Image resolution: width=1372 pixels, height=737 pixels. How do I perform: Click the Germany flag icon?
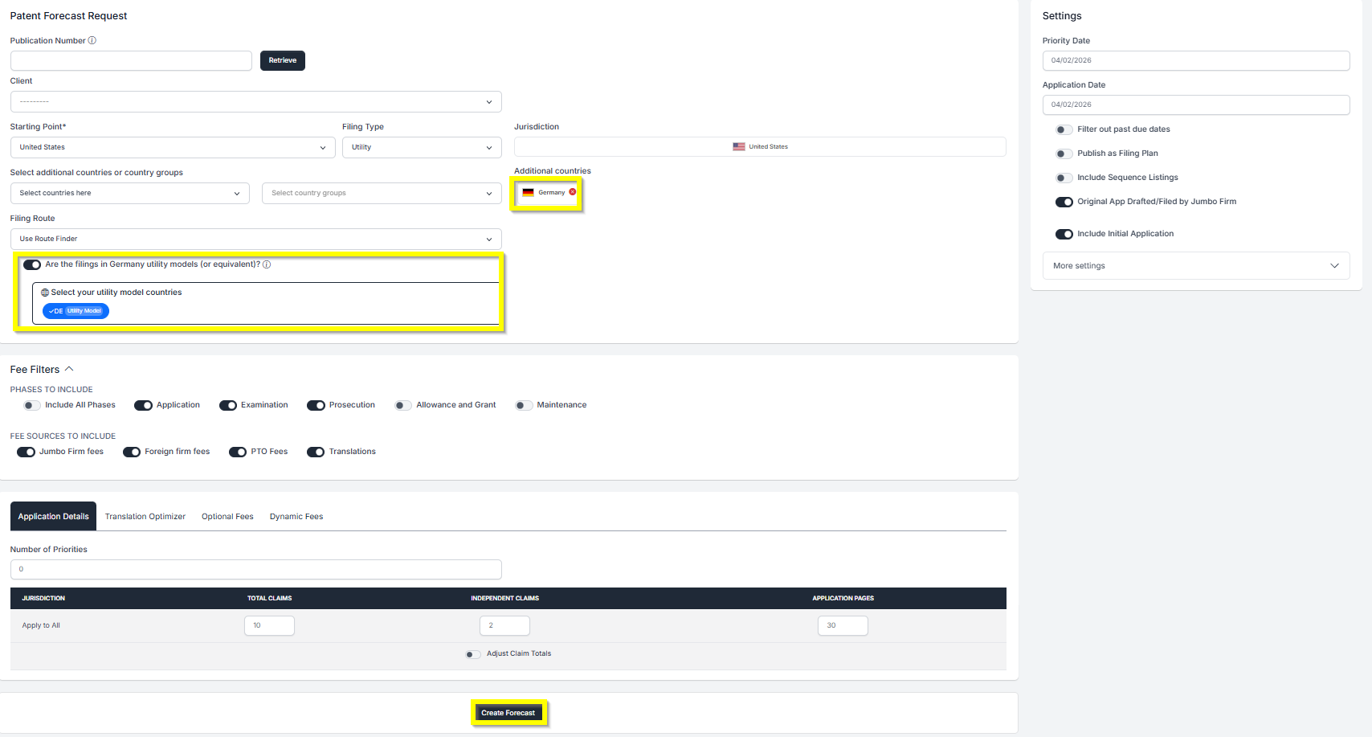pyautogui.click(x=528, y=193)
